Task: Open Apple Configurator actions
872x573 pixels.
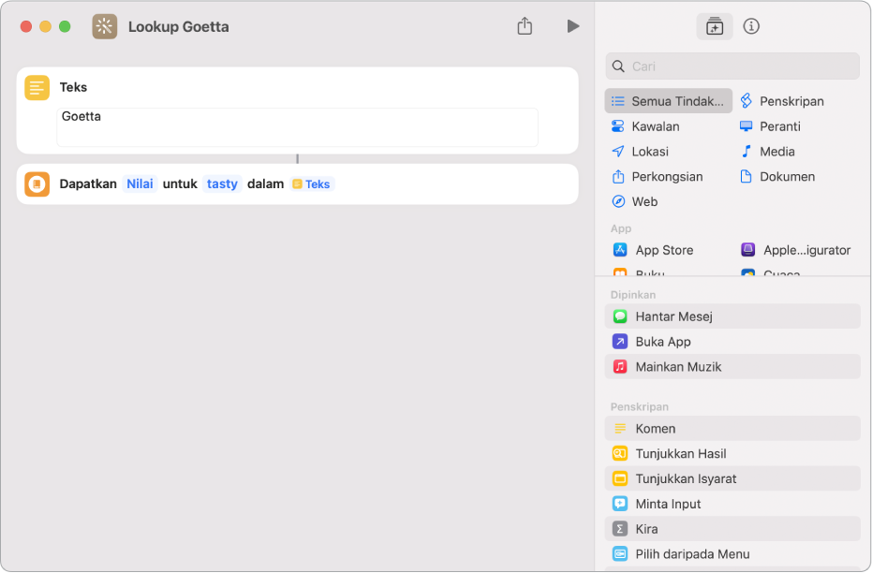Action: 795,250
